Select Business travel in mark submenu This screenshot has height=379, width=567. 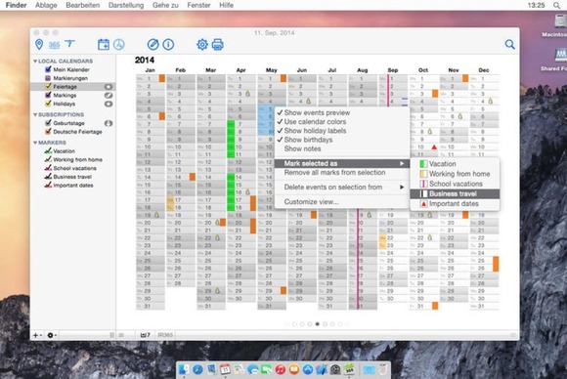(455, 194)
